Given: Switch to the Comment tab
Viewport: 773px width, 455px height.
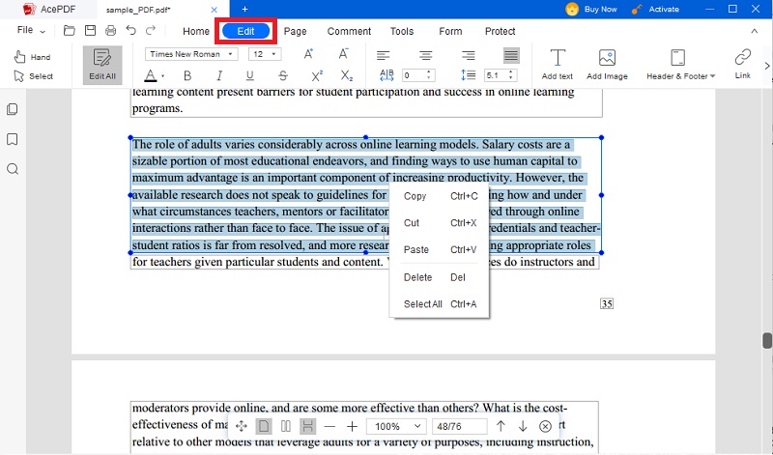Looking at the screenshot, I should pos(349,31).
